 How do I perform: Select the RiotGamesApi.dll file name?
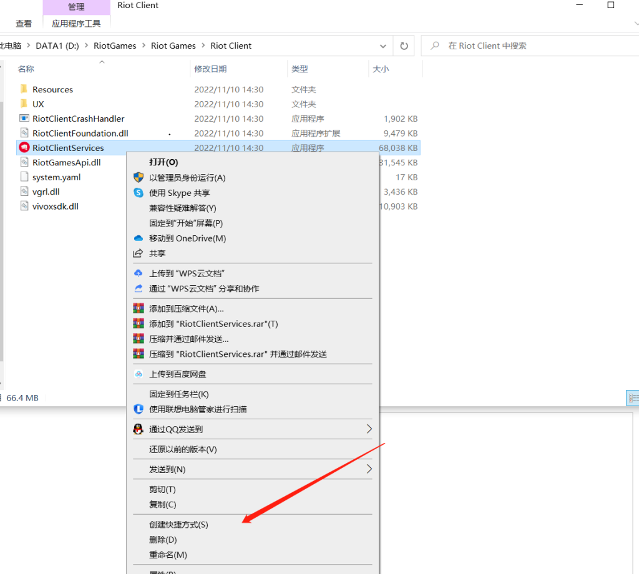[x=66, y=163]
